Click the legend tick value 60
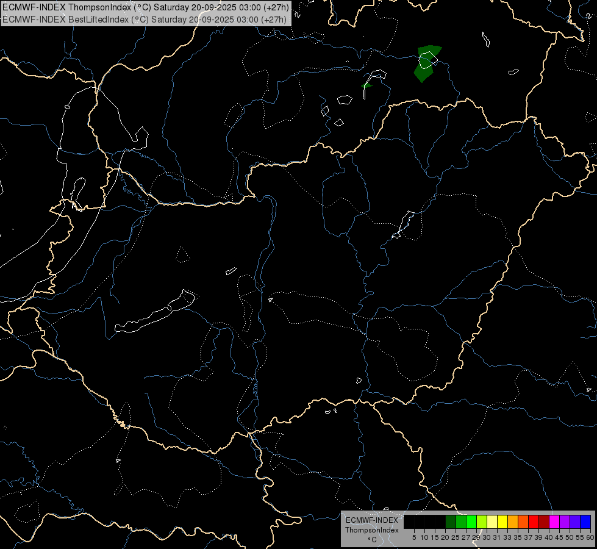Image resolution: width=597 pixels, height=549 pixels. coord(590,537)
